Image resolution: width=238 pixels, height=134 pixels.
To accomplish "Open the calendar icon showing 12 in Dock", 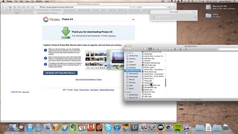I will click(x=82, y=127).
